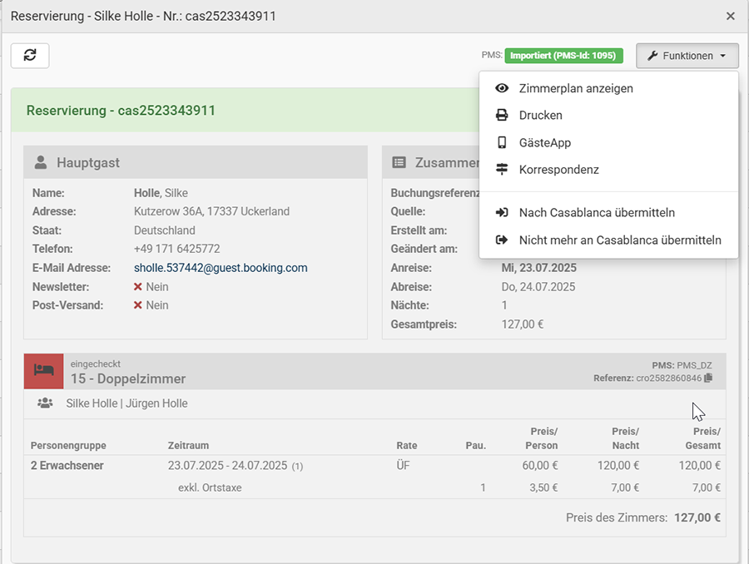
Task: Open guest email sholle.537442@guest.booking.com
Action: (221, 268)
